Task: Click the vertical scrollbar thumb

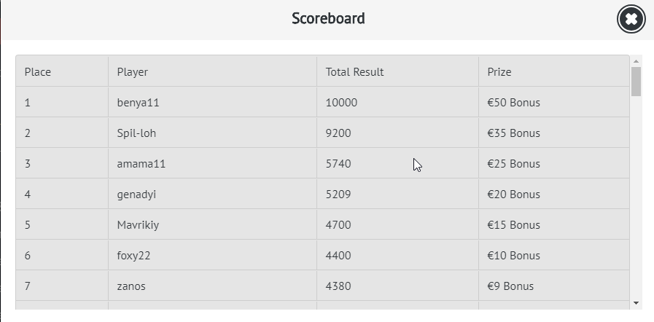Action: pyautogui.click(x=636, y=82)
